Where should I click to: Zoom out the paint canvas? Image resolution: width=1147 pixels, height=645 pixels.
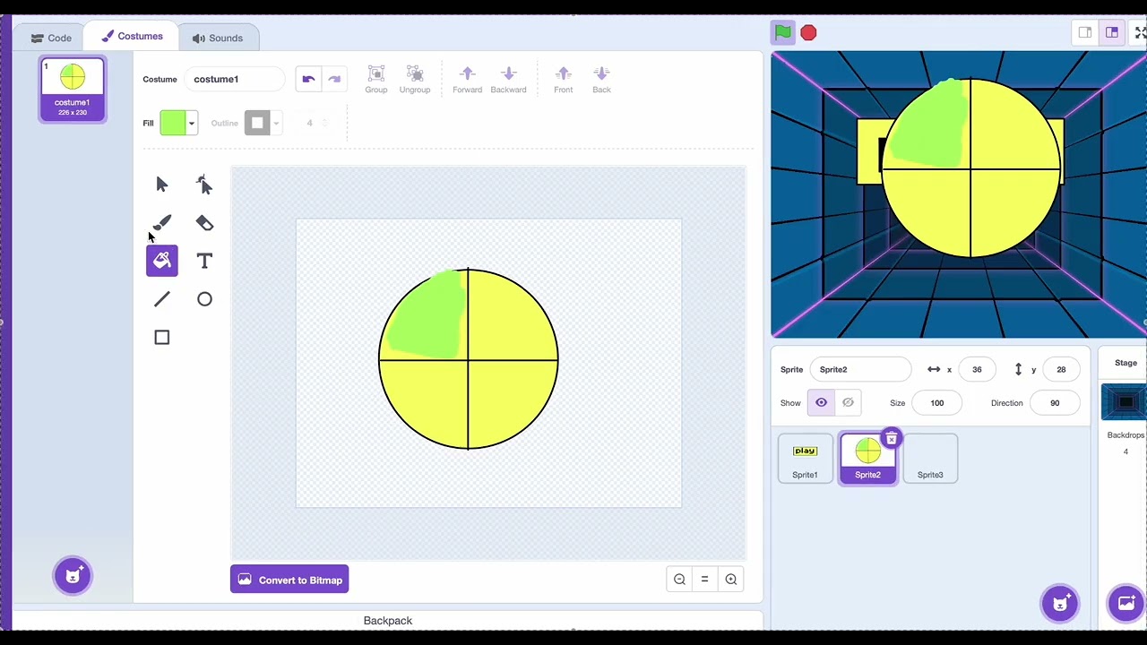(679, 580)
